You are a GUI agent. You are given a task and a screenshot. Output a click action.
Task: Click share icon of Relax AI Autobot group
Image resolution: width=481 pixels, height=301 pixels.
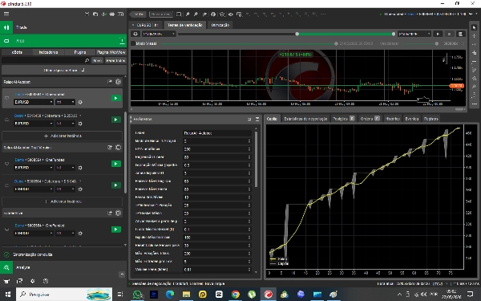coord(110,82)
